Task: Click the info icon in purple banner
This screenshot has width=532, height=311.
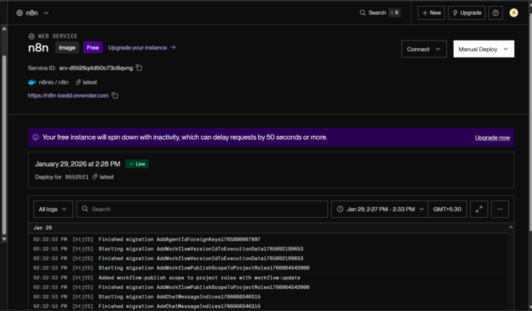Action: pyautogui.click(x=35, y=137)
